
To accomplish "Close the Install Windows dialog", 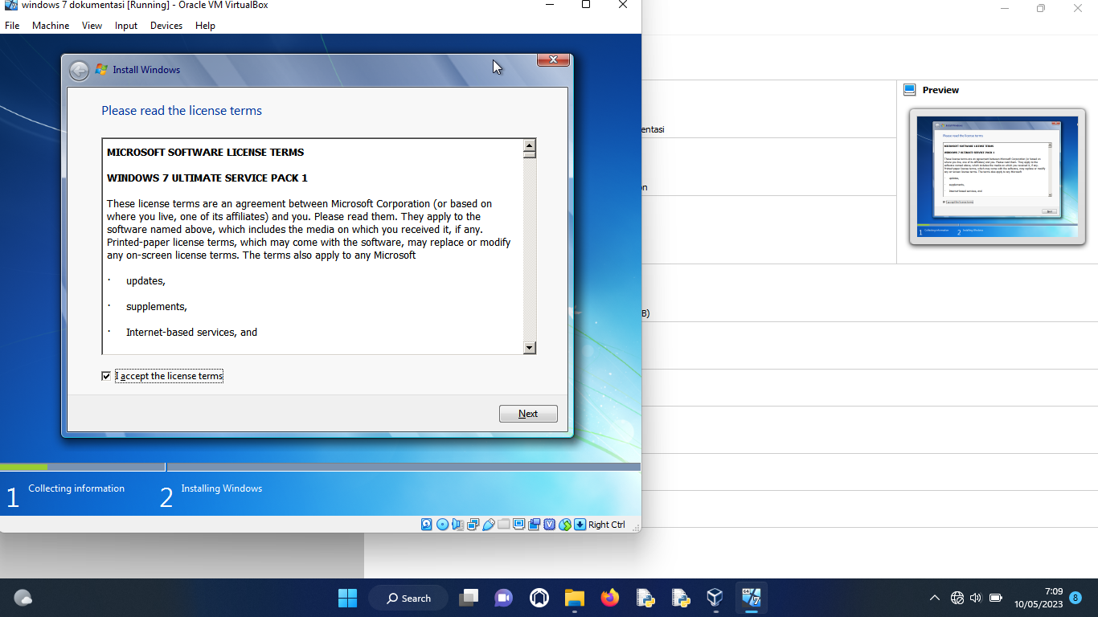I will coord(553,59).
